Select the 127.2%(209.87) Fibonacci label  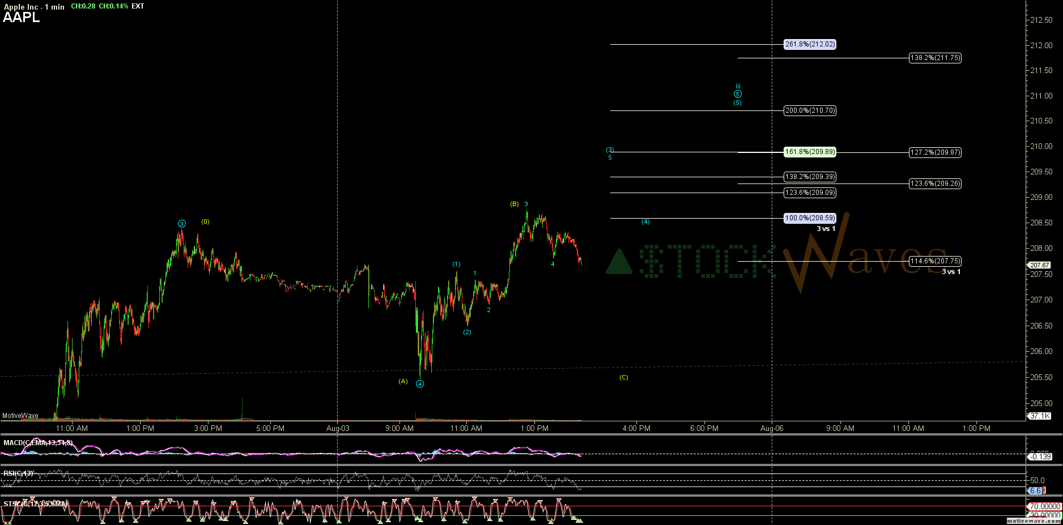[x=935, y=152]
